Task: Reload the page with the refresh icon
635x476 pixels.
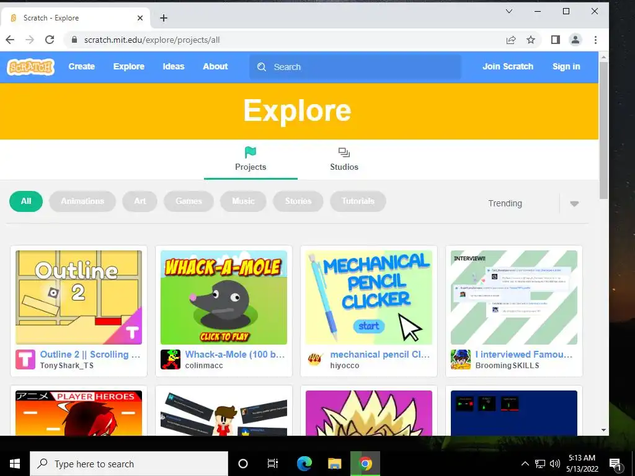Action: pyautogui.click(x=50, y=40)
